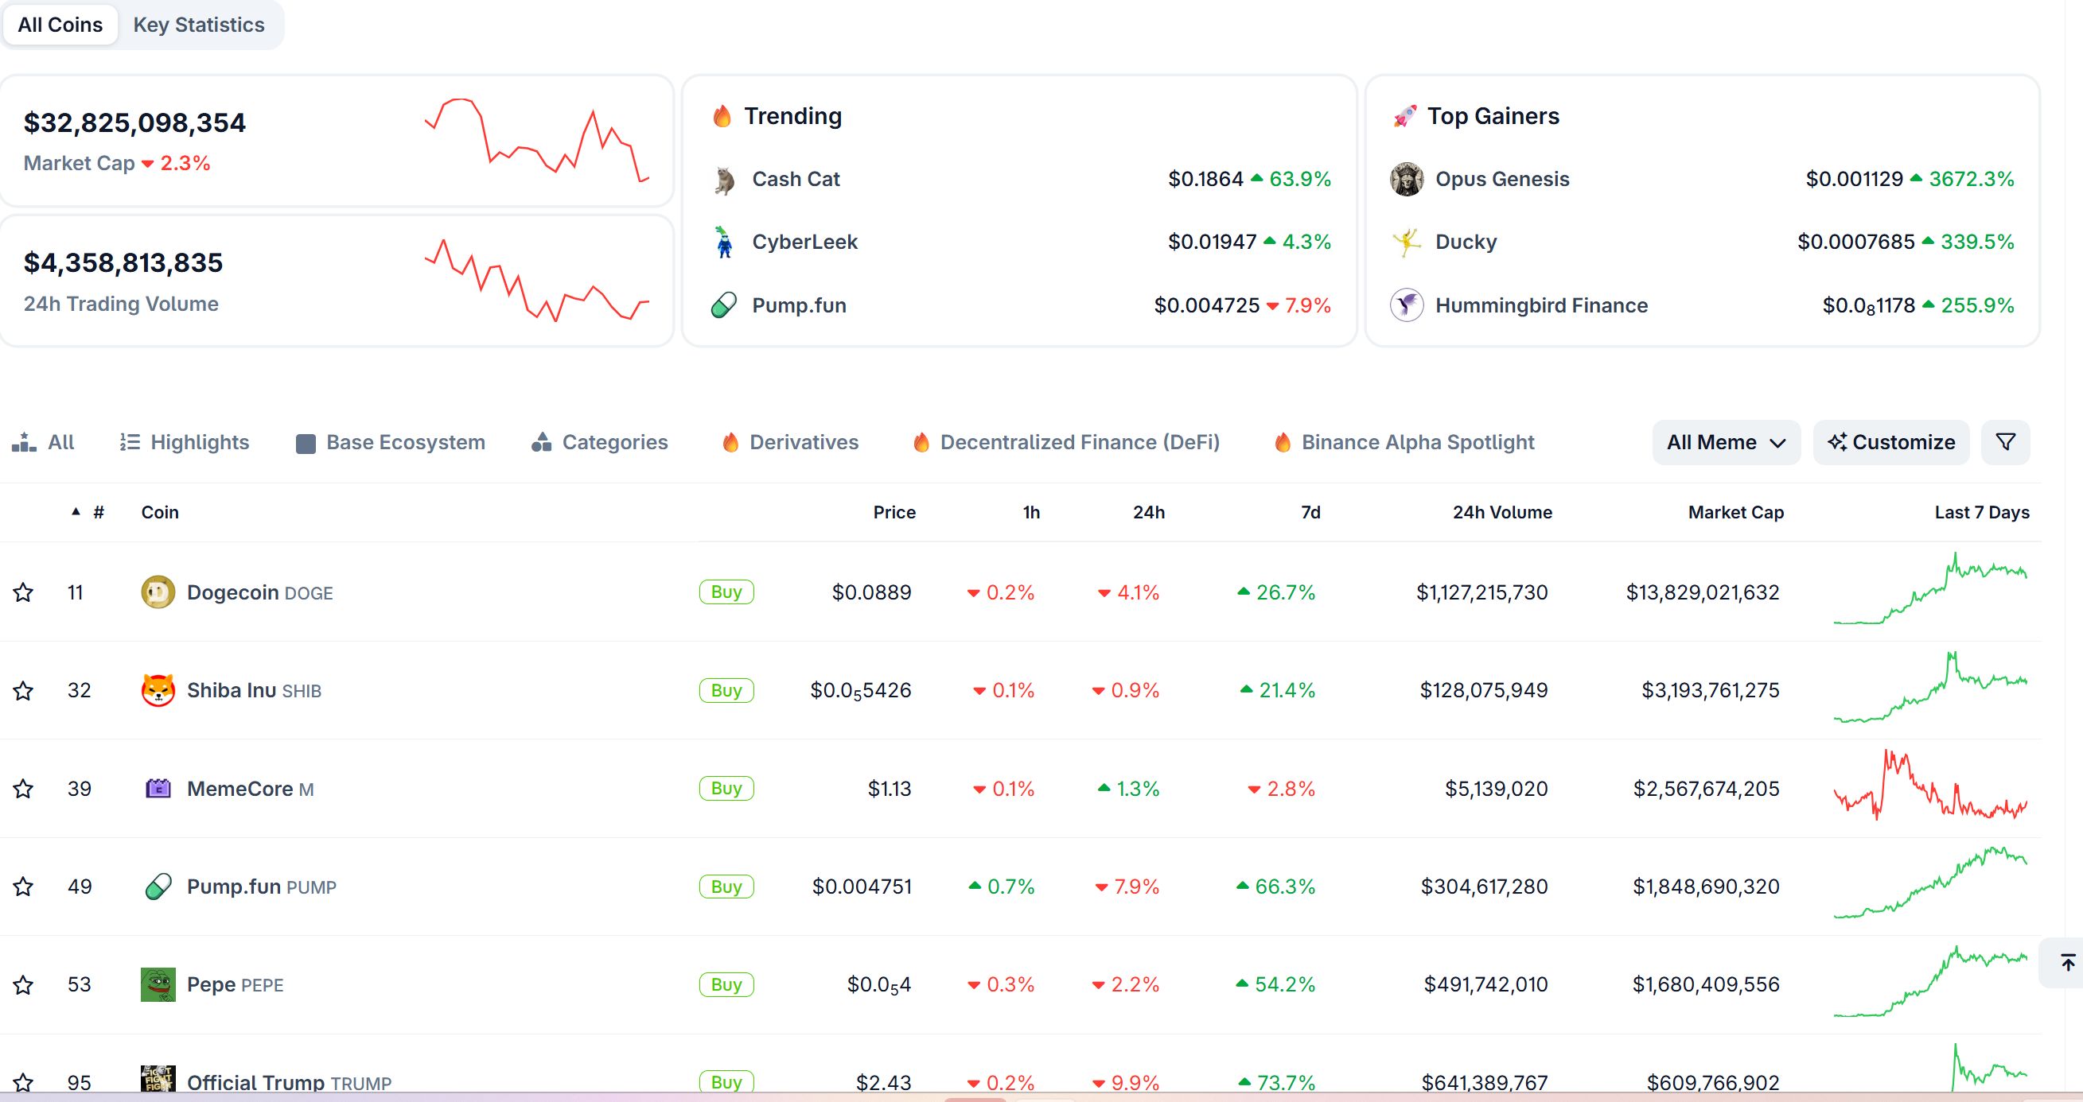This screenshot has height=1102, width=2083.
Task: Switch to the Key Statistics tab
Action: pos(199,24)
